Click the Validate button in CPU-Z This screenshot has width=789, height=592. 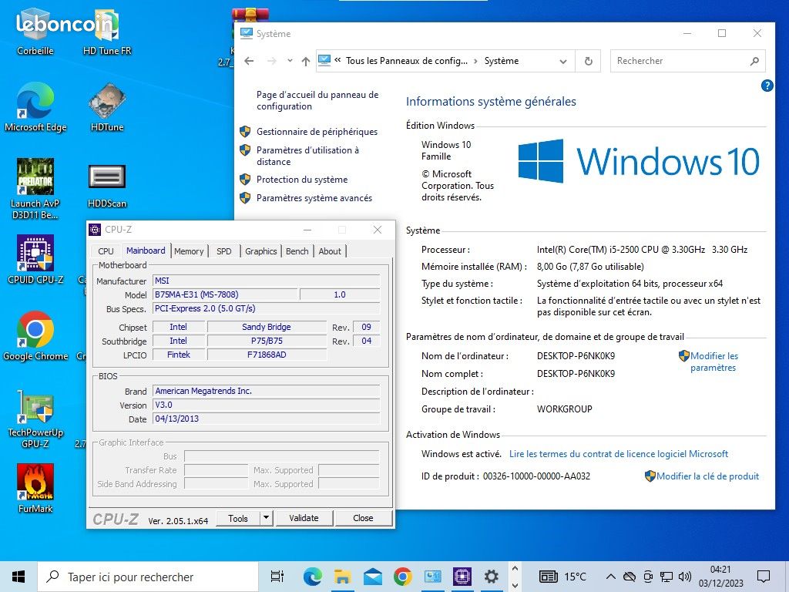[304, 518]
